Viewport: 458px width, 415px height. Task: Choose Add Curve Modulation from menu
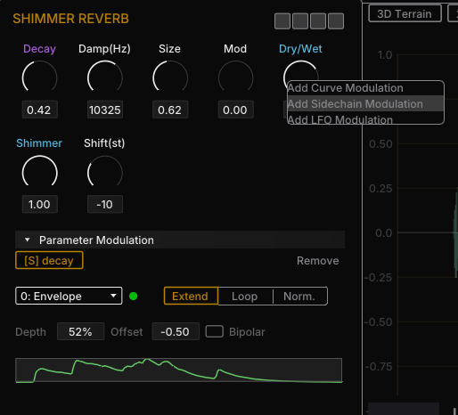pos(365,88)
